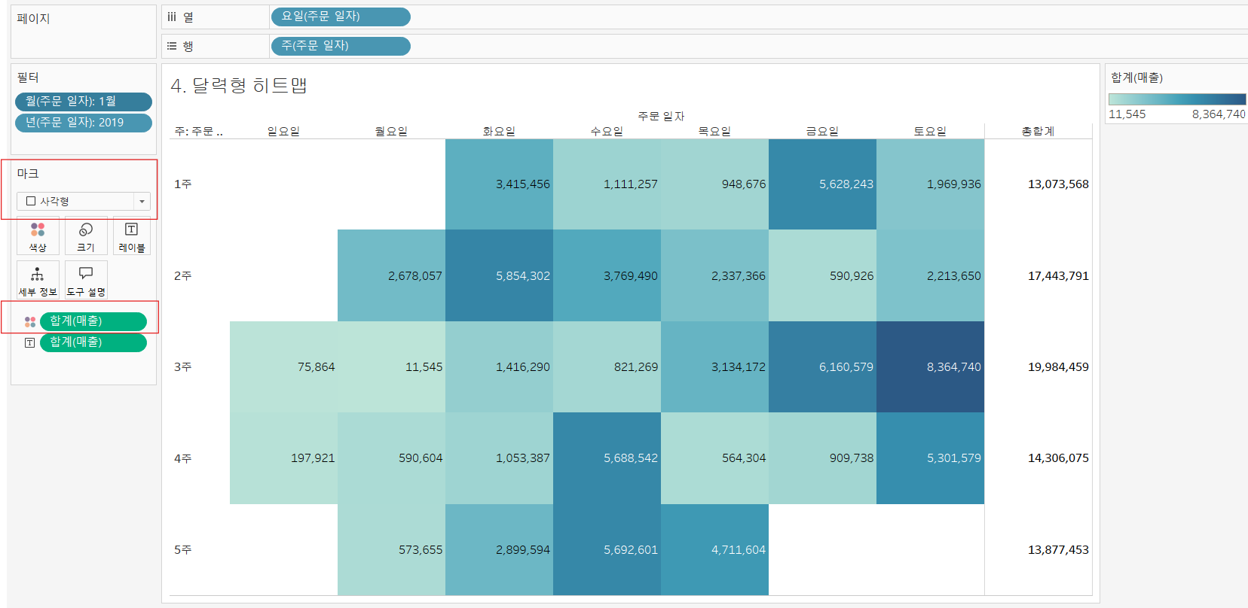This screenshot has width=1248, height=608.
Task: Click the columns shelf icon next to 열
Action: [172, 17]
